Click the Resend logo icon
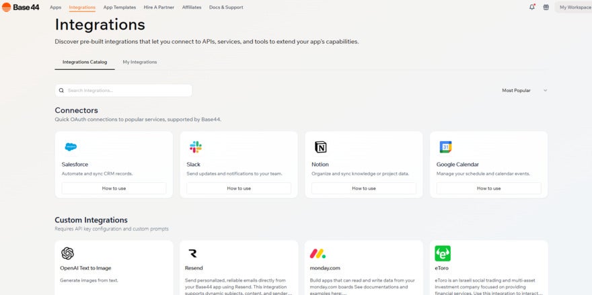Viewport: 592px width, 295px height. (192, 253)
